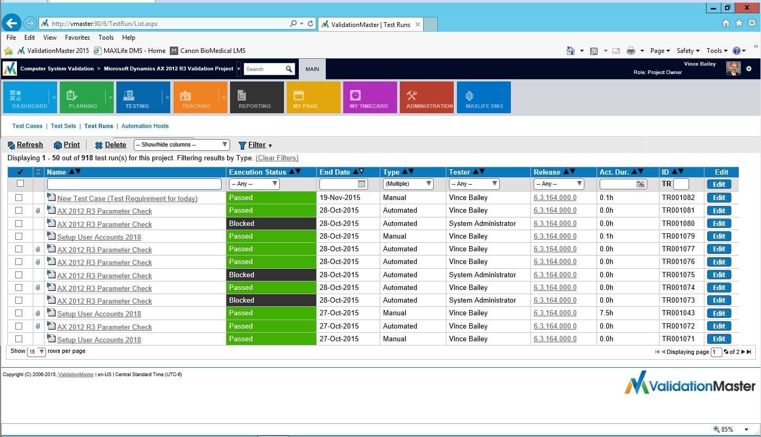Open the File menu

click(x=11, y=38)
